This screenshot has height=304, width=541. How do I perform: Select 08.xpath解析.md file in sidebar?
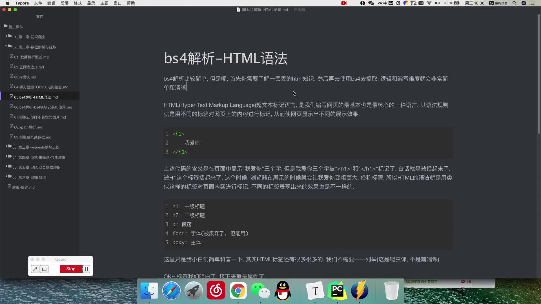tap(28, 127)
